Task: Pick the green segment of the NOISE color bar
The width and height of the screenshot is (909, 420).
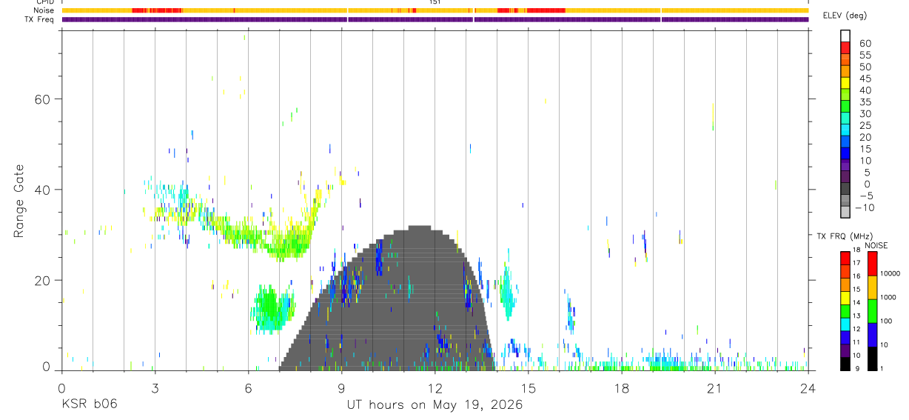Action: click(872, 311)
